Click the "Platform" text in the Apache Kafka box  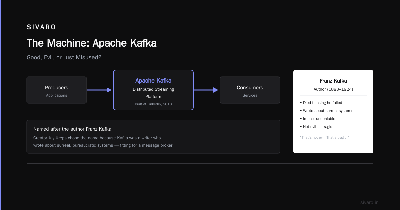point(153,97)
